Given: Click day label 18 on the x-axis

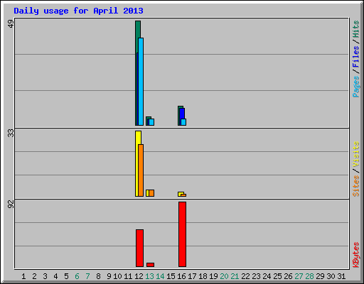Looking at the screenshot, I should point(203,276).
